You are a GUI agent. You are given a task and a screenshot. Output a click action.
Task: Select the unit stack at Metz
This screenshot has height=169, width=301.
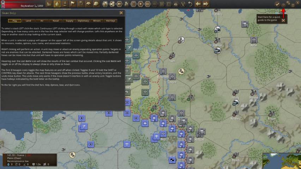(163, 134)
